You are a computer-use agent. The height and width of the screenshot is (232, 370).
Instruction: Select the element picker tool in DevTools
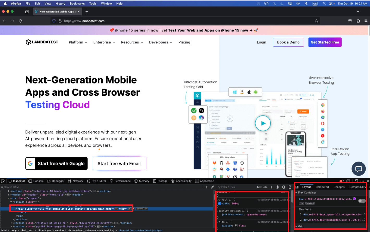click(x=3, y=181)
